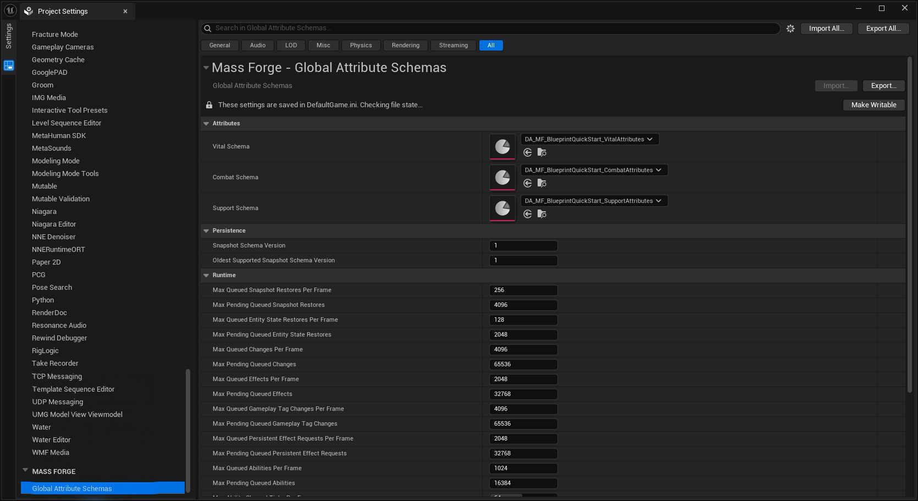Use selected asset for Vital Schema
The image size is (918, 501).
point(528,152)
